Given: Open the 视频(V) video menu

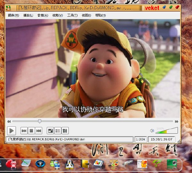Looking at the screenshot, I should click(58, 15).
